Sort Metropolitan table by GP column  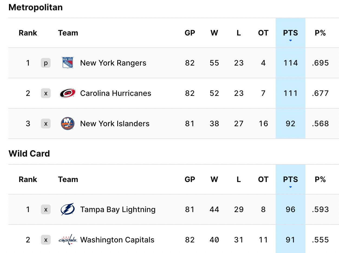[x=190, y=33]
